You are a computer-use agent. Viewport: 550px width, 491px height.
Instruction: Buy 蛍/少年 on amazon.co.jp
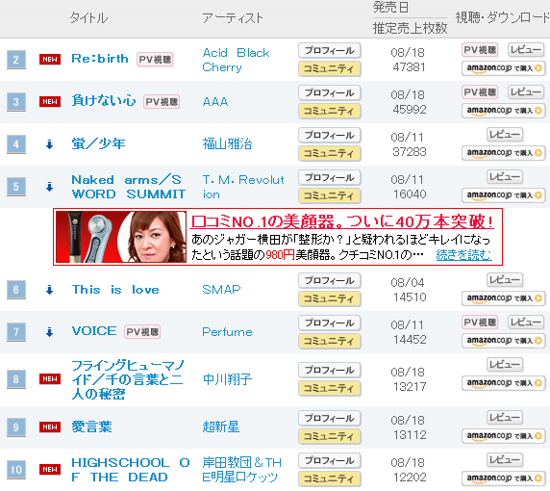[503, 153]
